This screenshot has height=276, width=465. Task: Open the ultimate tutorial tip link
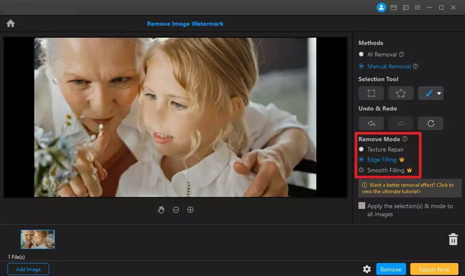[x=410, y=188]
